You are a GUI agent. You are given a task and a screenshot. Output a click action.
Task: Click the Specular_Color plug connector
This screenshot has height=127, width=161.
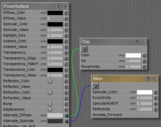click(x=66, y=24)
